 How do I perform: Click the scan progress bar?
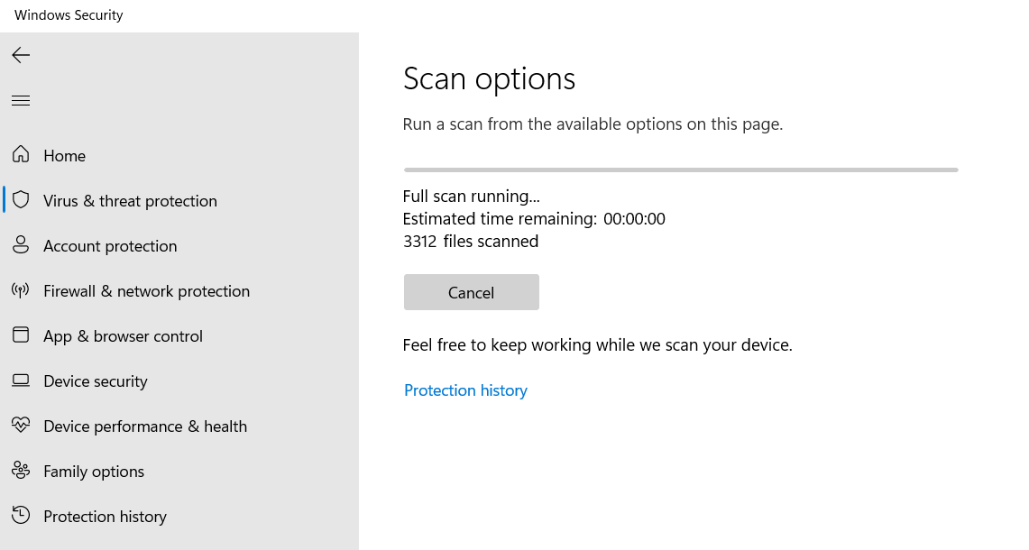pos(680,170)
